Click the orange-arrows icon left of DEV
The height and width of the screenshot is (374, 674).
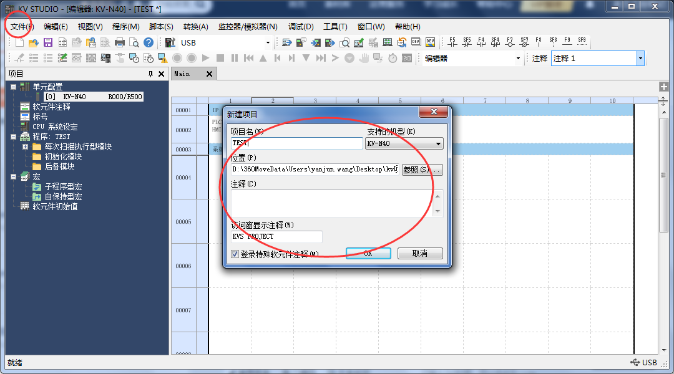pos(402,42)
